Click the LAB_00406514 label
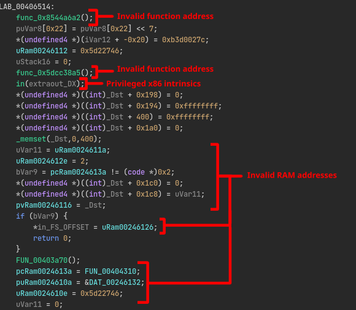 (x=27, y=7)
